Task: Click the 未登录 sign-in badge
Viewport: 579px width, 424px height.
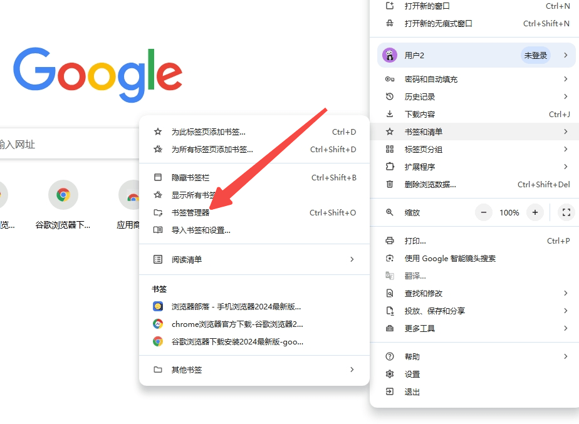Action: pos(536,55)
